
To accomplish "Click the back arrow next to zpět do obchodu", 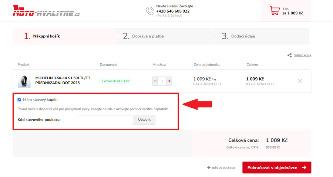I will pyautogui.click(x=209, y=168).
